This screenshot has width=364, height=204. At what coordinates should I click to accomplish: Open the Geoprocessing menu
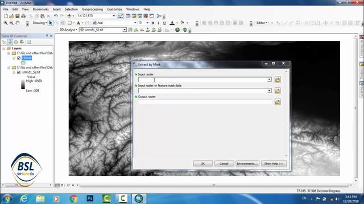pos(92,9)
